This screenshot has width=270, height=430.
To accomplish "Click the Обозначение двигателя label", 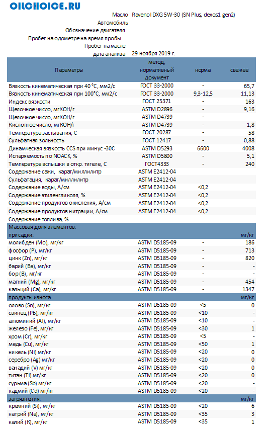I will [x=95, y=31].
